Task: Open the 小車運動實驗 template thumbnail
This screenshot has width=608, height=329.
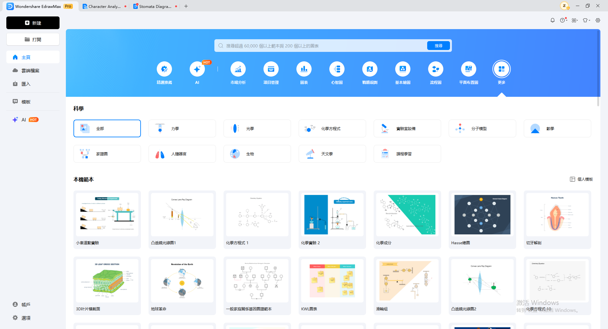Action: point(107,215)
